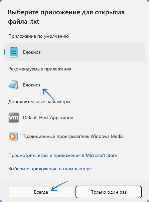Click the Только один раз button
This screenshot has height=202, width=149.
pyautogui.click(x=109, y=192)
